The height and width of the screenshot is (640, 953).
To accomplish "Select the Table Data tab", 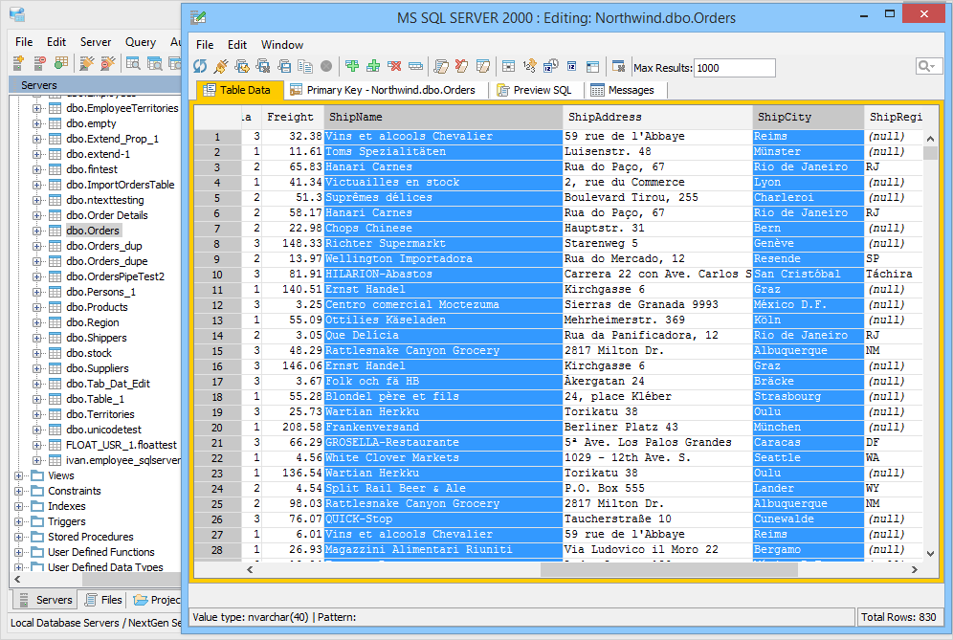I will point(239,90).
